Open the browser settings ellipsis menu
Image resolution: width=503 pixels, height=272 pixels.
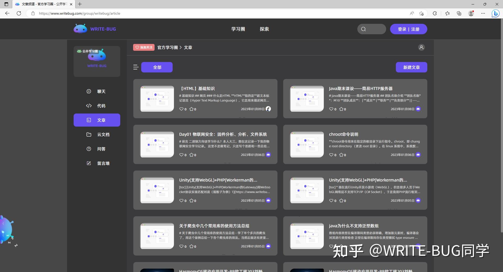pyautogui.click(x=483, y=13)
